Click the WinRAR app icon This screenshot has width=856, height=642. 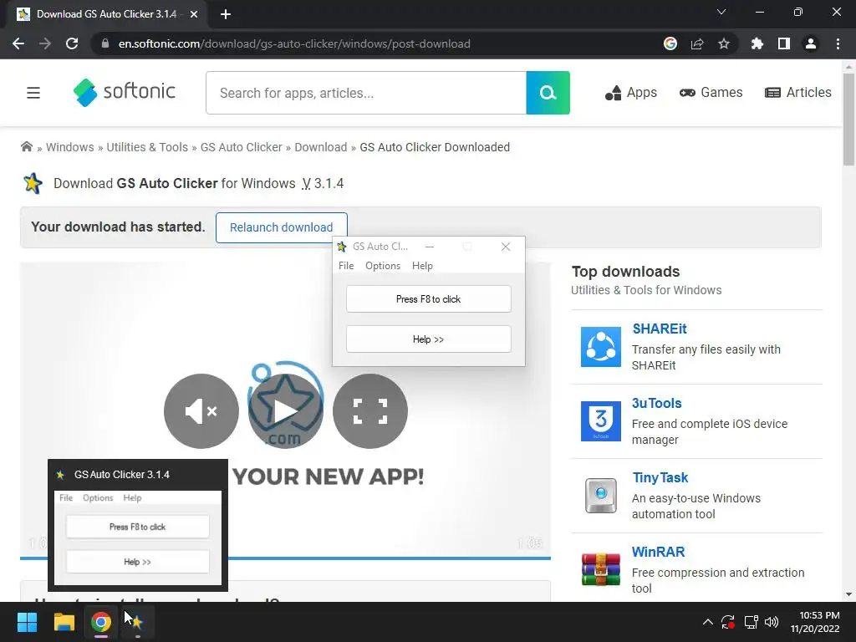coord(600,569)
